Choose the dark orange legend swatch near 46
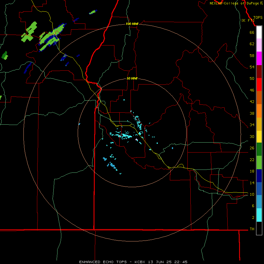The width and height of the screenshot is (264, 264). tap(259, 97)
